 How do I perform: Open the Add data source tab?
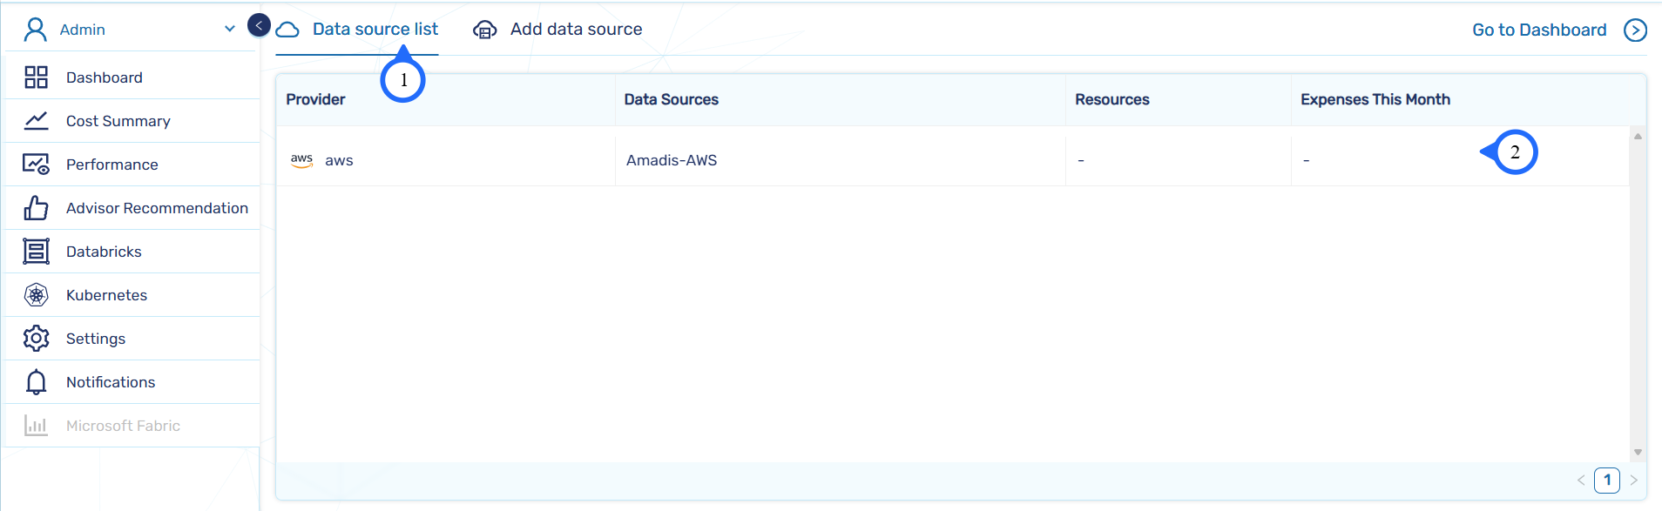click(576, 30)
